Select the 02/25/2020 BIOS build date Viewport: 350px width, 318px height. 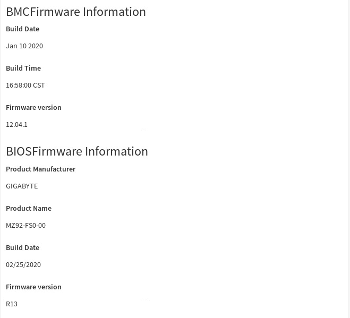pyautogui.click(x=23, y=264)
